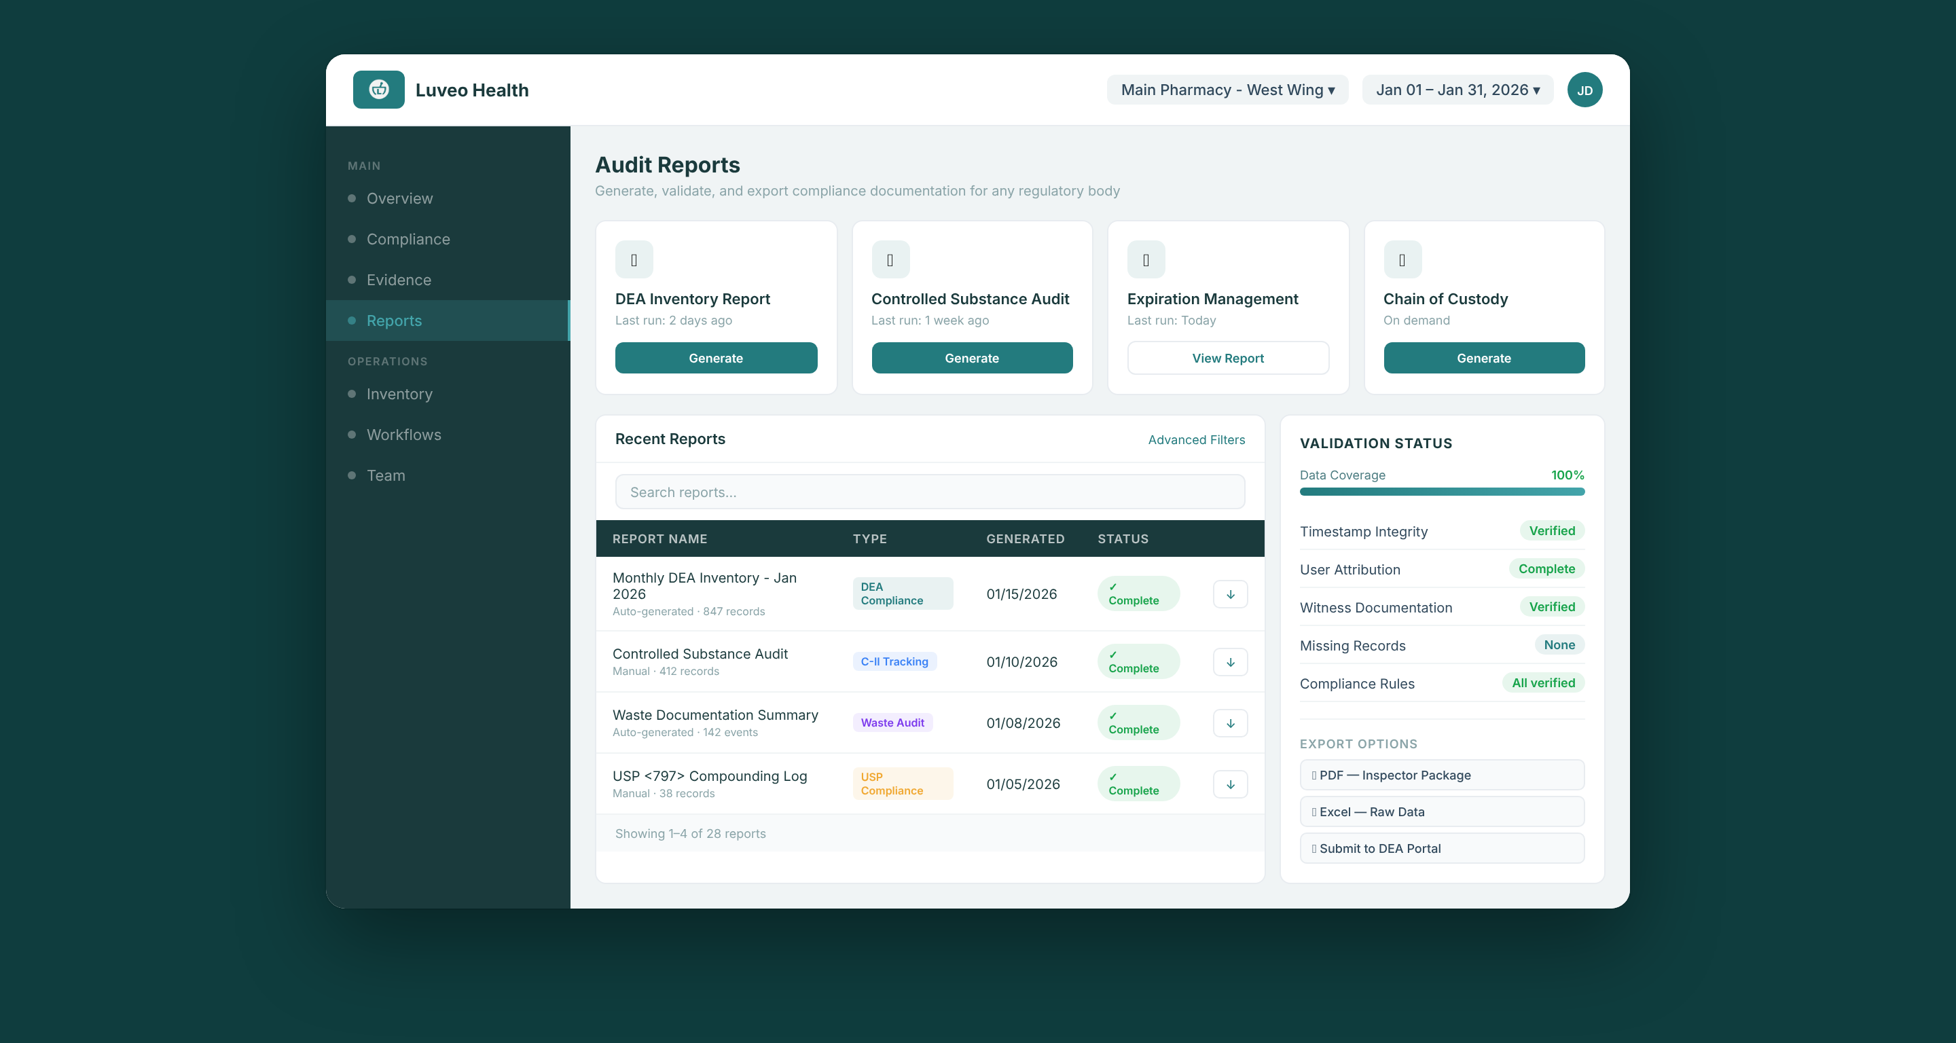Click the Waste Audit type tag
The image size is (1956, 1043).
[x=892, y=723]
